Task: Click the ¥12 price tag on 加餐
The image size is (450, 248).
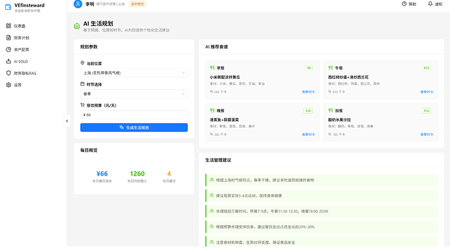Action: point(427,111)
